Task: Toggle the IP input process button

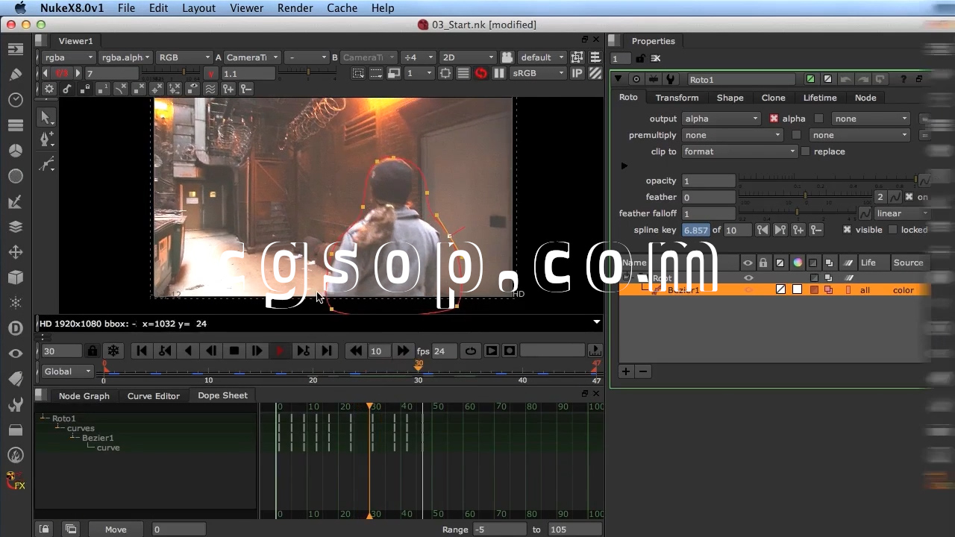Action: [577, 73]
